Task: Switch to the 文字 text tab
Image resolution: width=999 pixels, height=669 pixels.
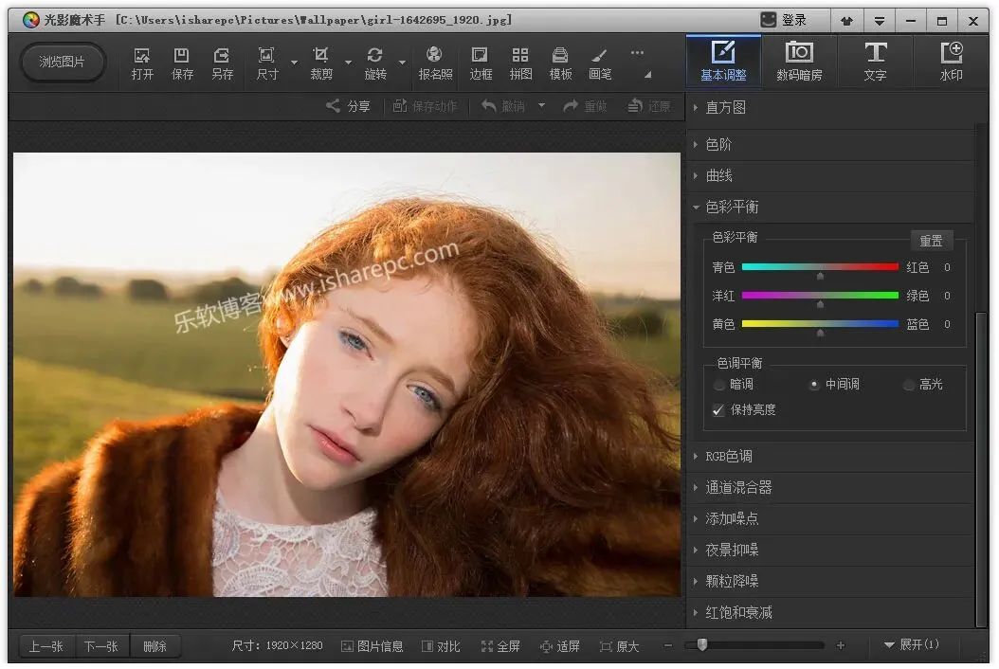Action: 875,61
